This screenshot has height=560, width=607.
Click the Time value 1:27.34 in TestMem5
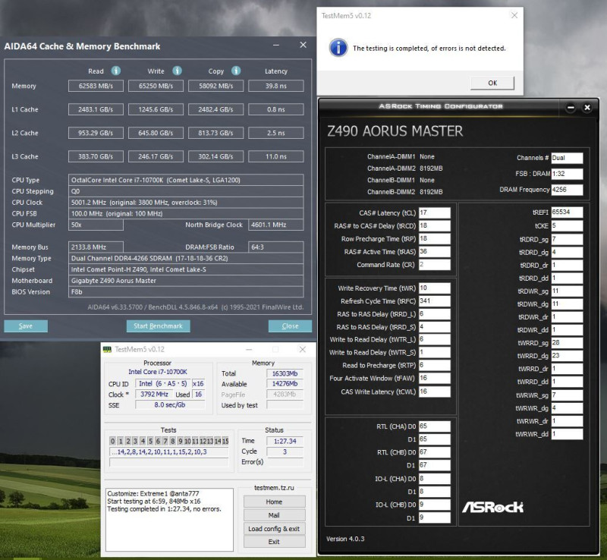tap(285, 441)
